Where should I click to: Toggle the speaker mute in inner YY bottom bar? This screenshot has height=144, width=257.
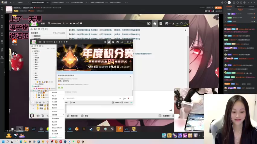pyautogui.click(x=37, y=102)
